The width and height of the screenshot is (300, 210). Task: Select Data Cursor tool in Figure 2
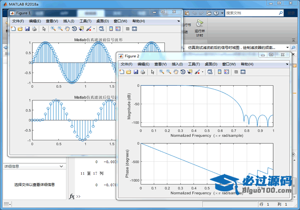click(190, 72)
